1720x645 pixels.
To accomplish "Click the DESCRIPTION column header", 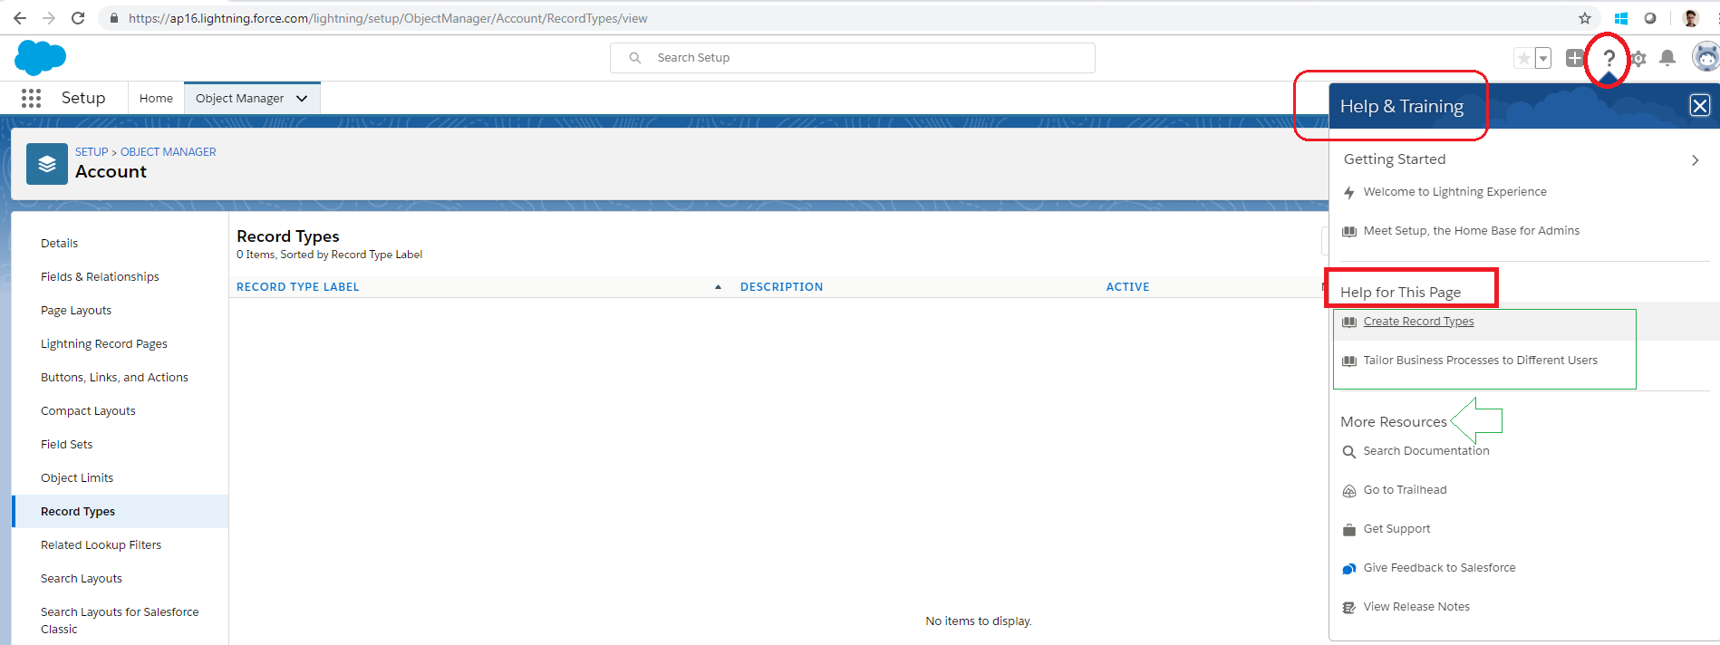I will (781, 286).
